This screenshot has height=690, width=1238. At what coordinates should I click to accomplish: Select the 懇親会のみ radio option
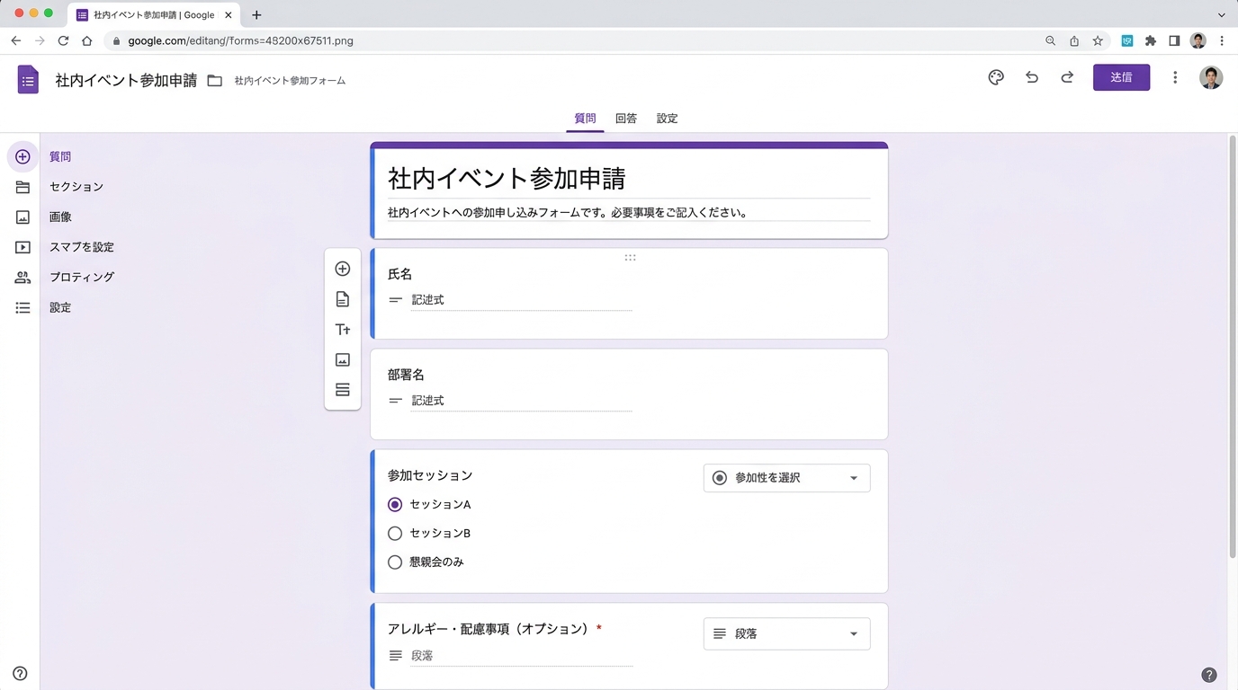point(395,562)
